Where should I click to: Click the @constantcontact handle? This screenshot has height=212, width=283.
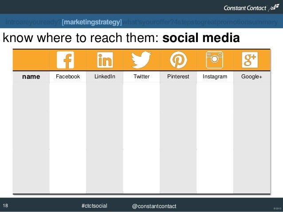(154, 206)
